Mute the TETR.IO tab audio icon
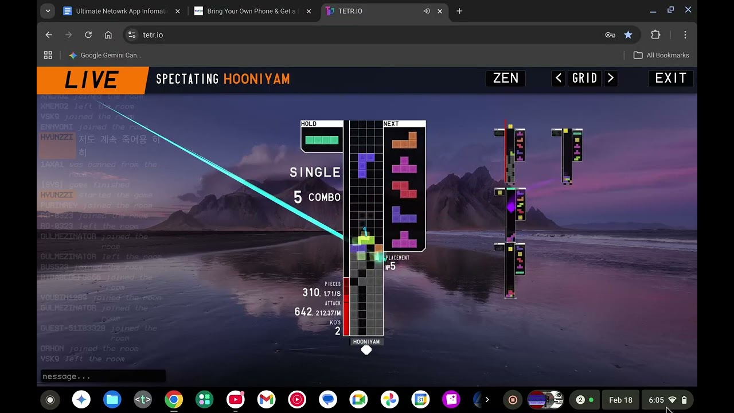The width and height of the screenshot is (734, 413). click(x=427, y=11)
